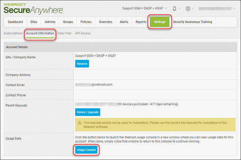Viewport: 241px width, 160px height.
Task: Click the Parent Keycode label
Action: tap(16, 105)
